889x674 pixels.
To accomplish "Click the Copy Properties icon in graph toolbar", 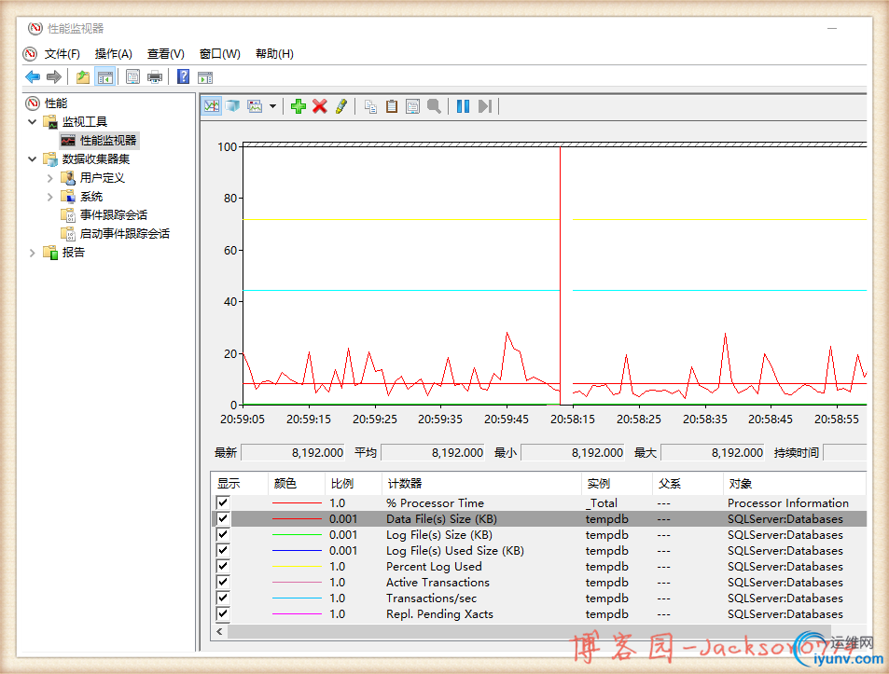I will [370, 106].
